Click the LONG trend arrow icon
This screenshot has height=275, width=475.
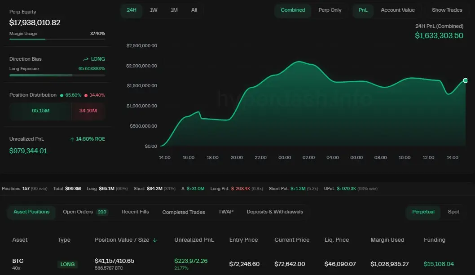(86, 59)
